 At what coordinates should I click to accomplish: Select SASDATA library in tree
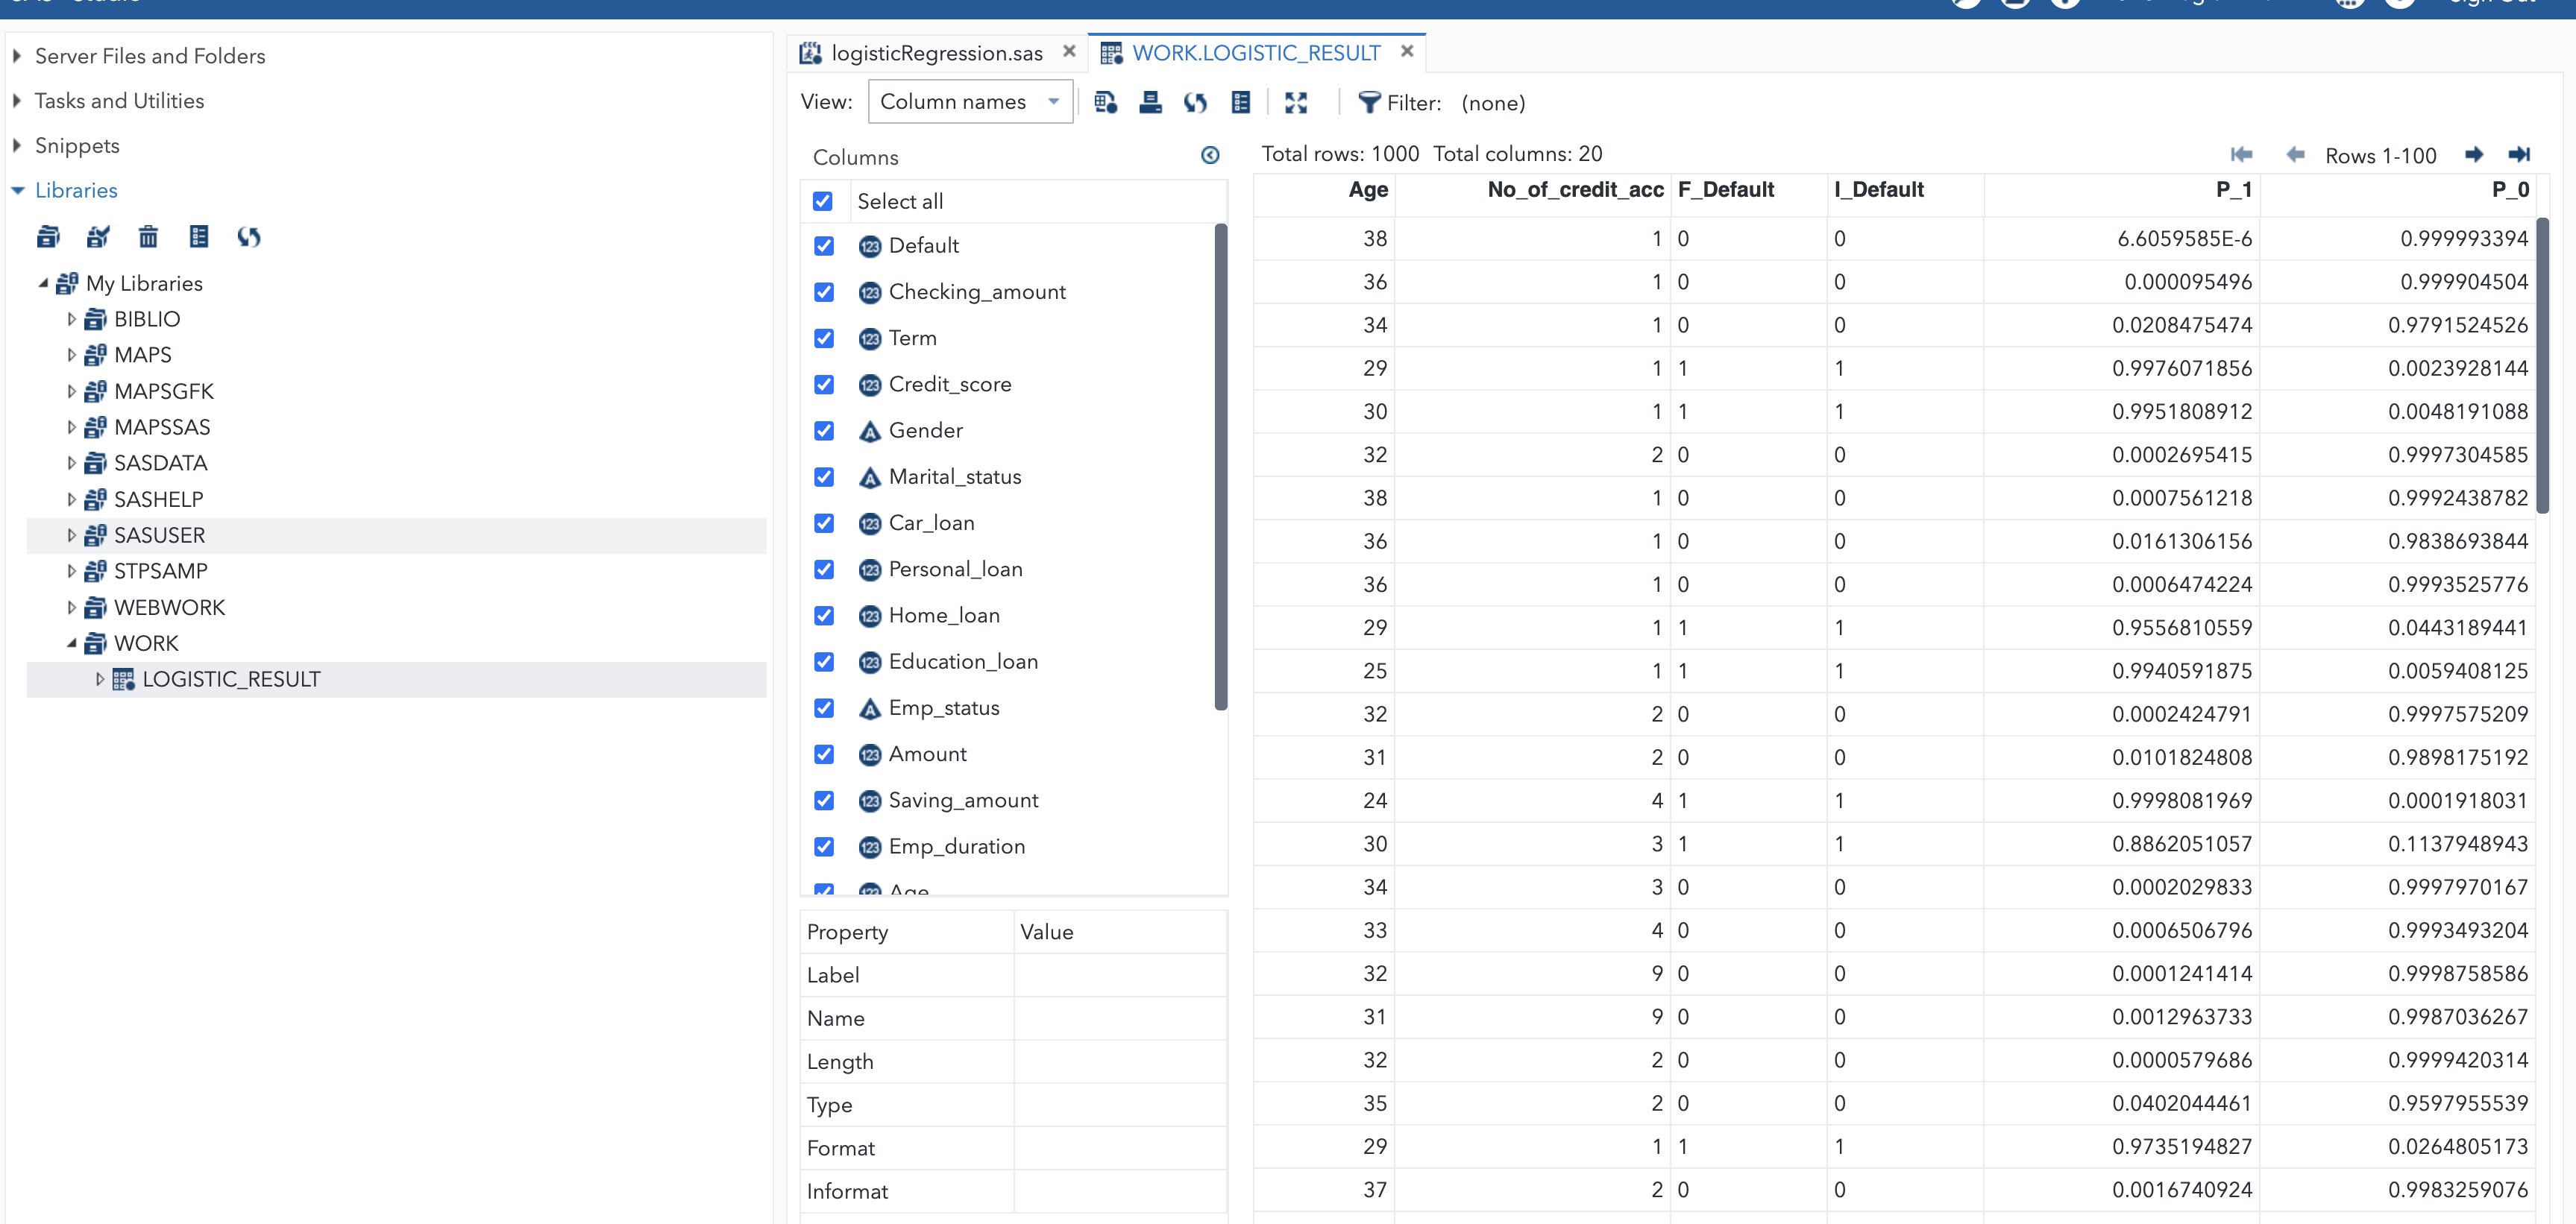161,464
